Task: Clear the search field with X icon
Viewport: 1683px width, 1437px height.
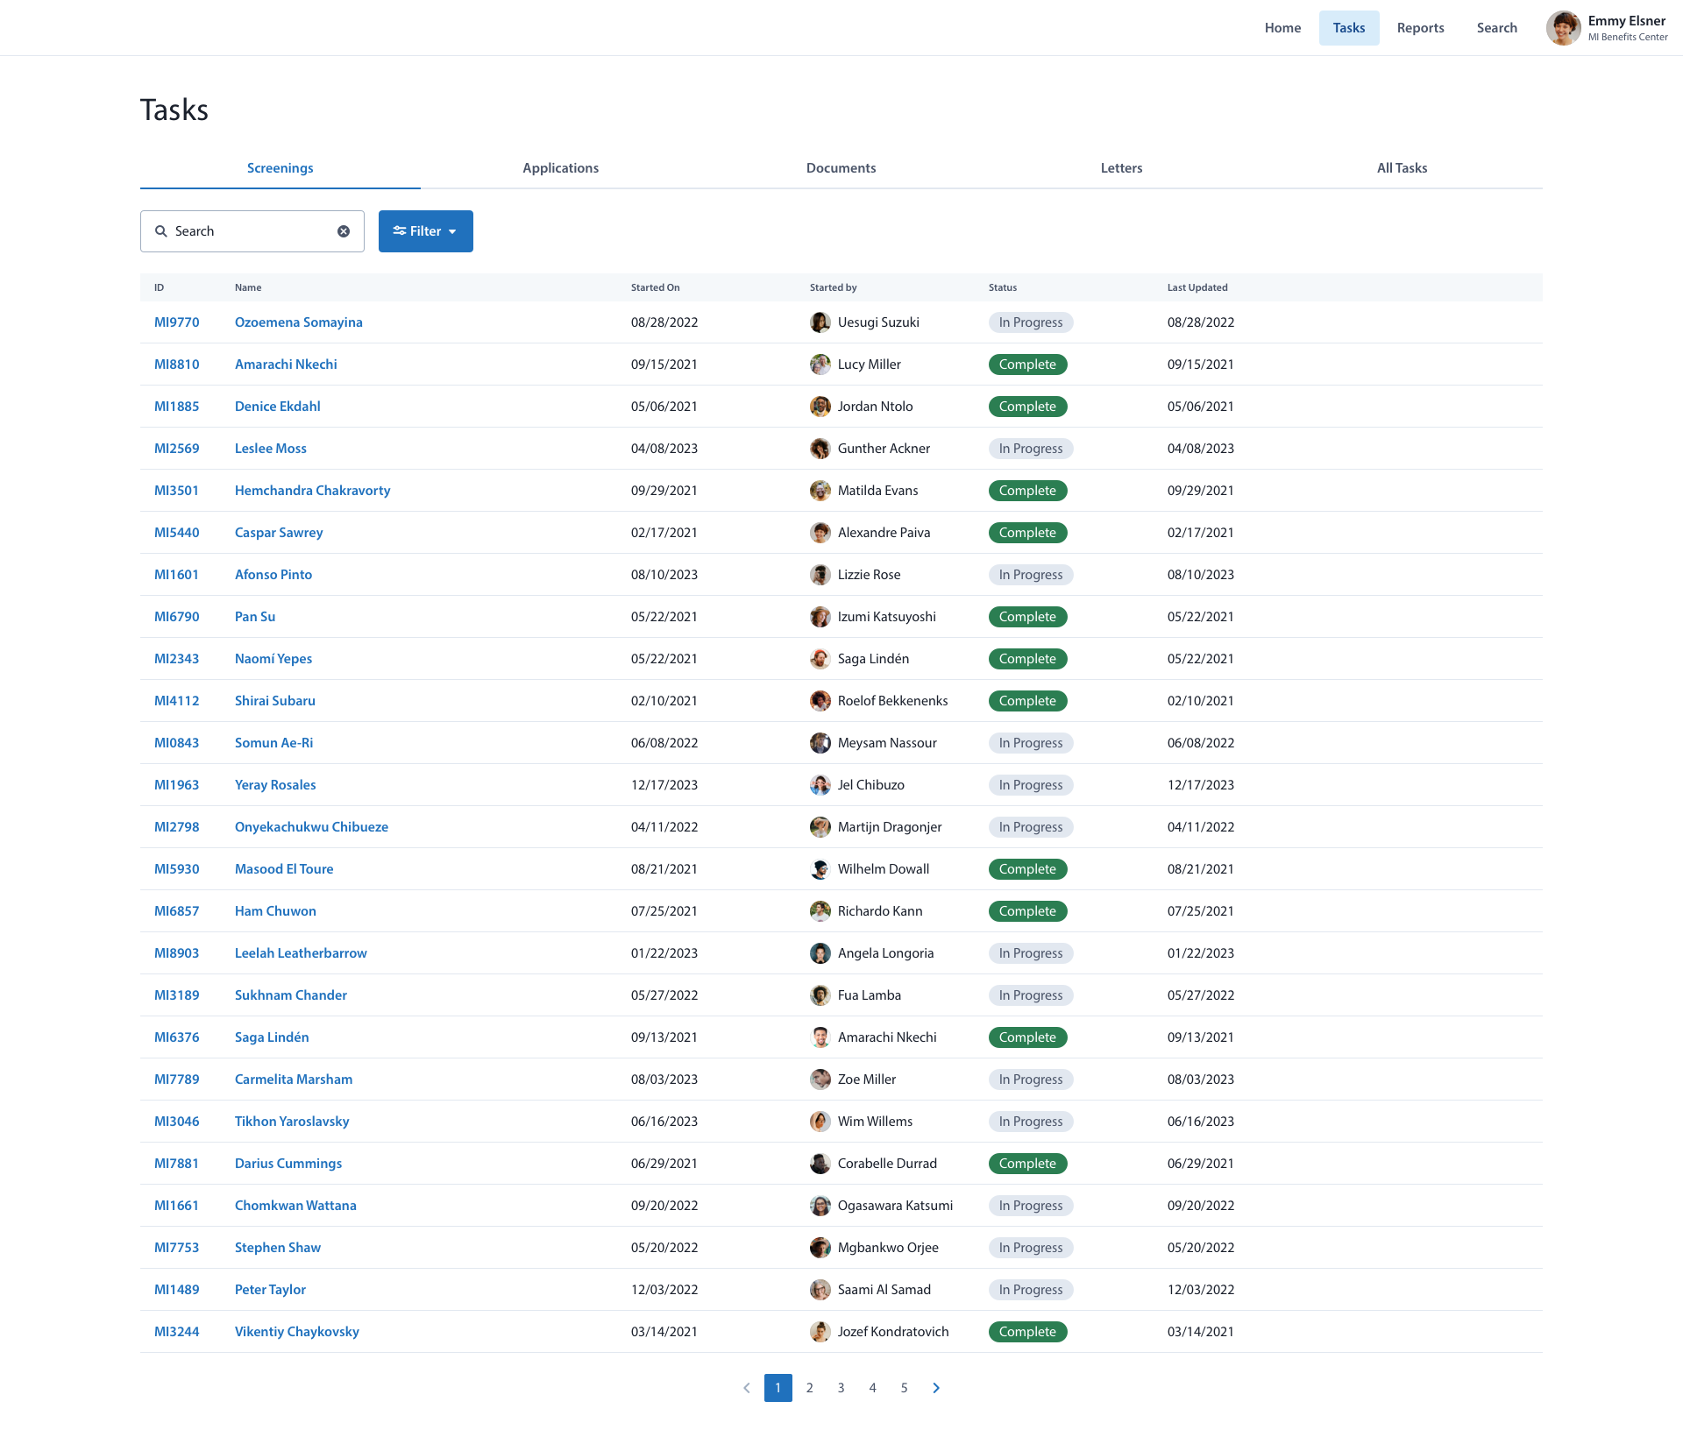Action: click(x=344, y=231)
